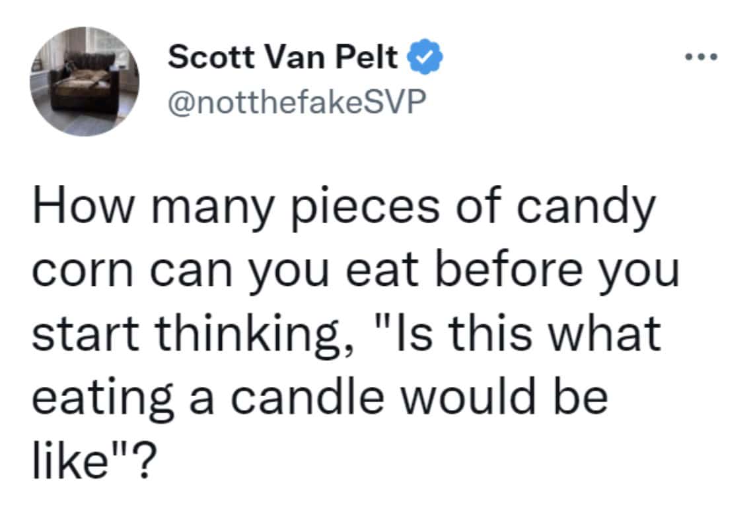Click the Scott Van Pelt display name

pyautogui.click(x=283, y=59)
